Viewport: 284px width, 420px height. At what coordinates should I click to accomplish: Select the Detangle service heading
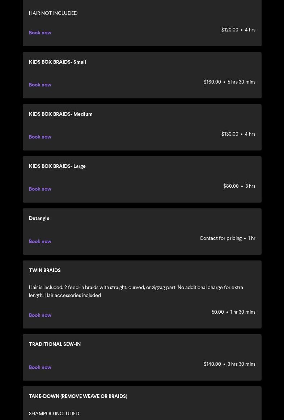click(39, 218)
